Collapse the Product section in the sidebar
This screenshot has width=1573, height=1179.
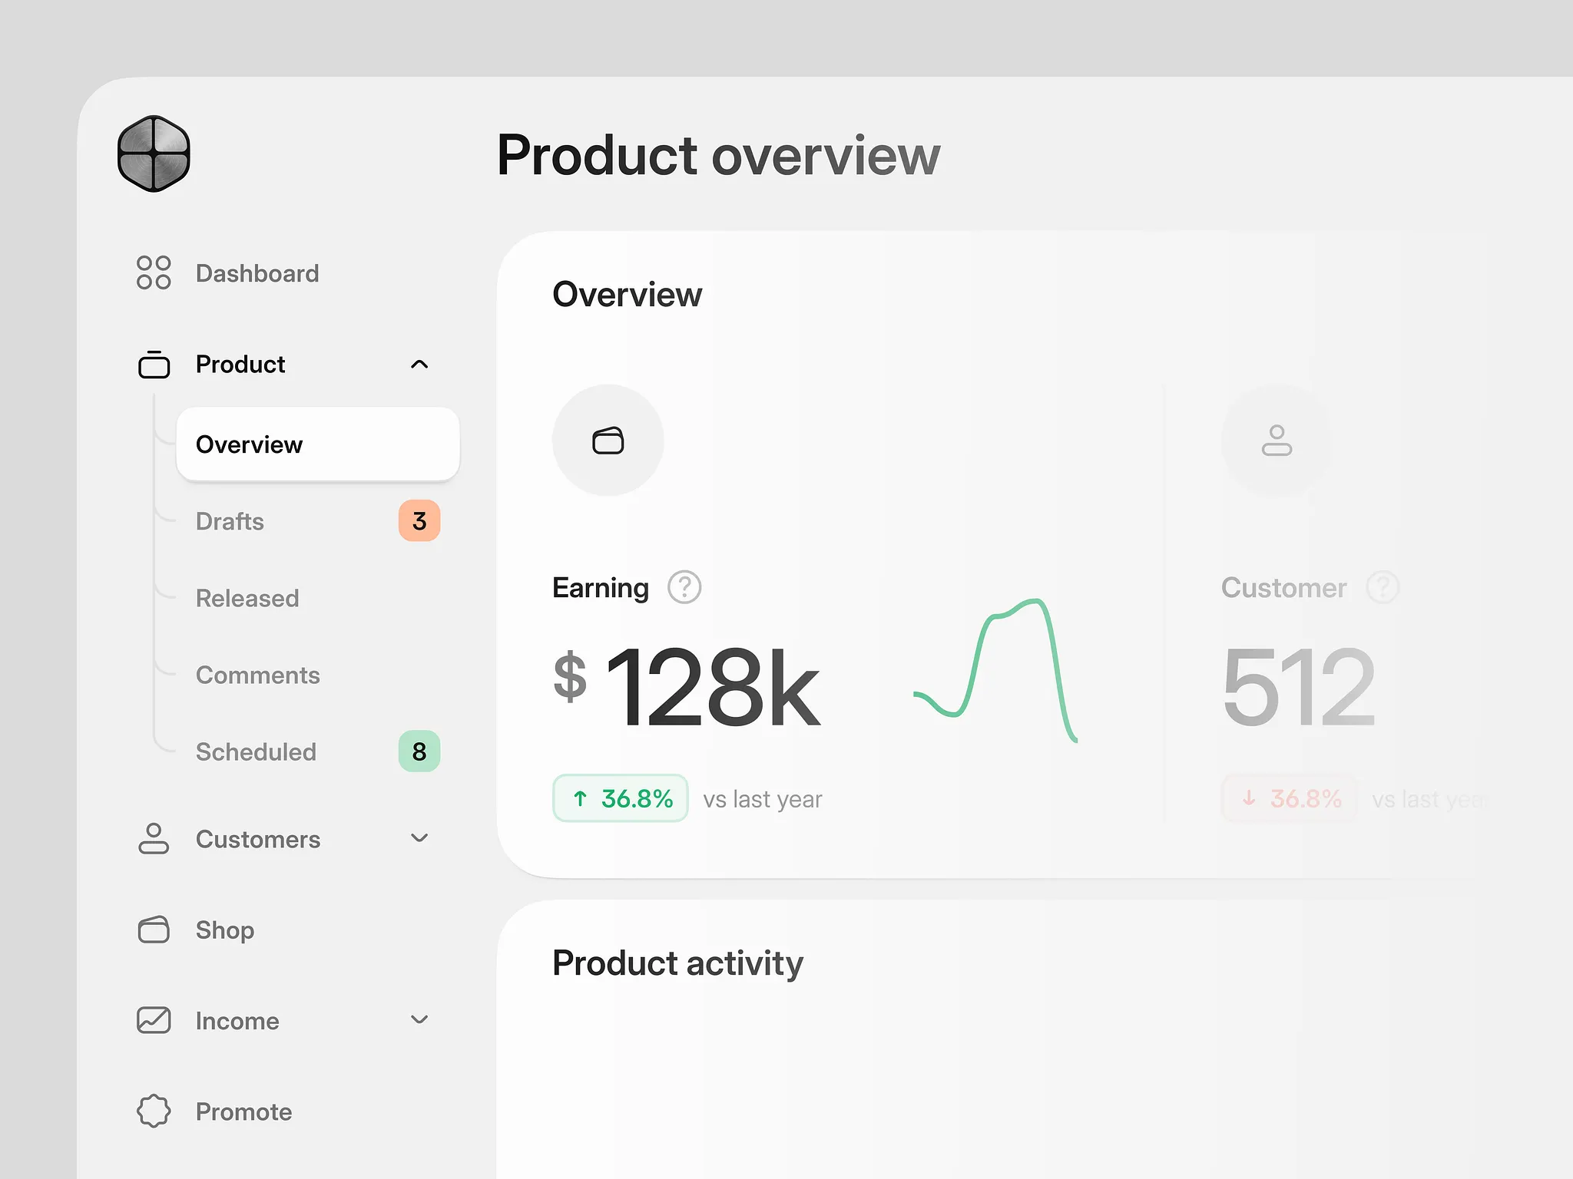pyautogui.click(x=419, y=364)
